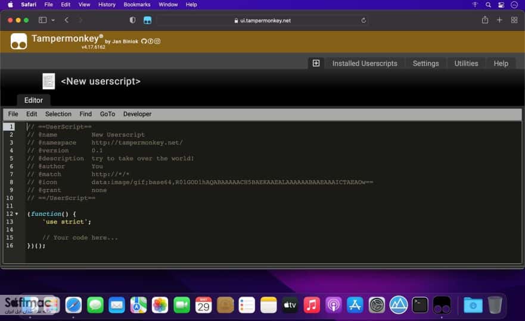Click the '// @match' line in editor
525x321 pixels.
(78, 174)
